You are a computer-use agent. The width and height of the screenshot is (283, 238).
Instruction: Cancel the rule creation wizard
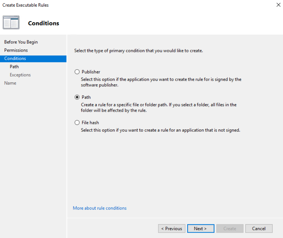point(259,229)
